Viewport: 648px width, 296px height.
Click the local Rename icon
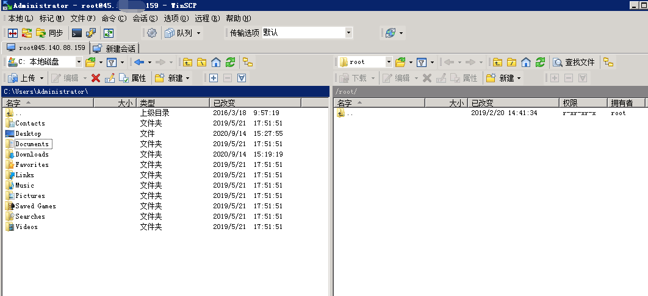pyautogui.click(x=109, y=78)
